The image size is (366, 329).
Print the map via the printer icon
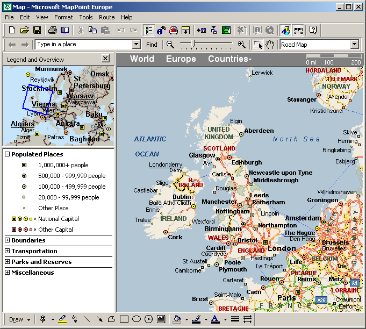click(x=53, y=30)
